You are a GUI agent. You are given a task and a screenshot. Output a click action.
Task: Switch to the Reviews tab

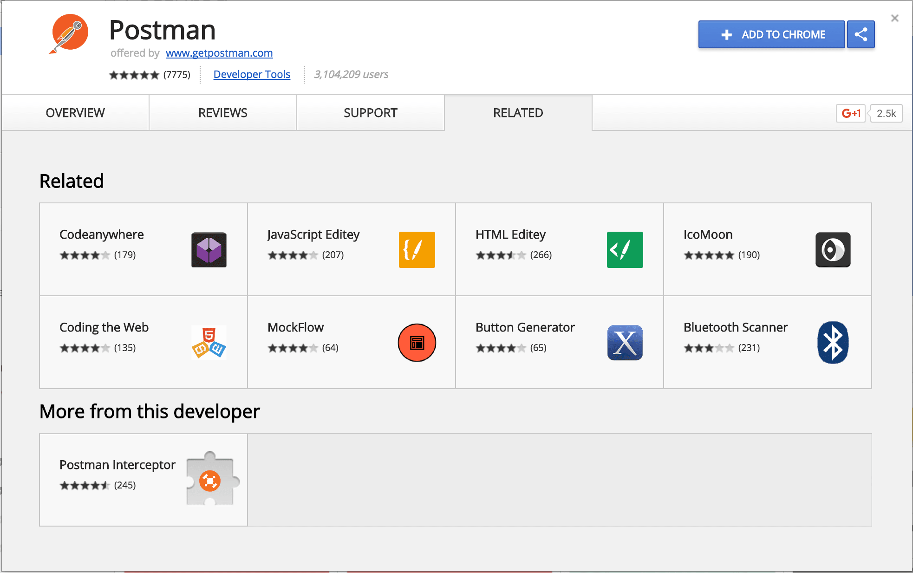coord(223,113)
